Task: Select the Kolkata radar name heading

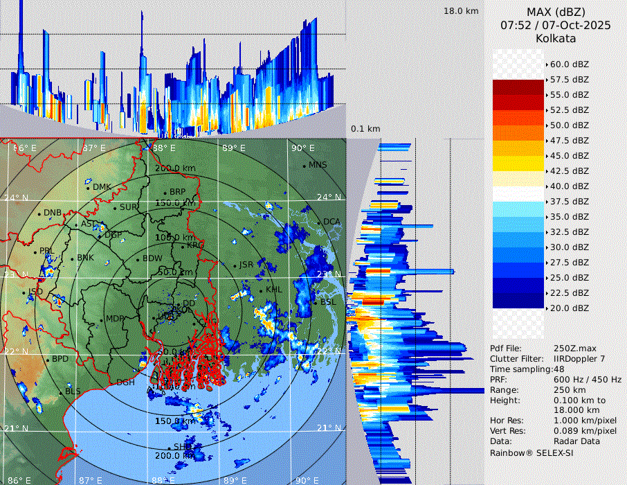Action: [556, 38]
